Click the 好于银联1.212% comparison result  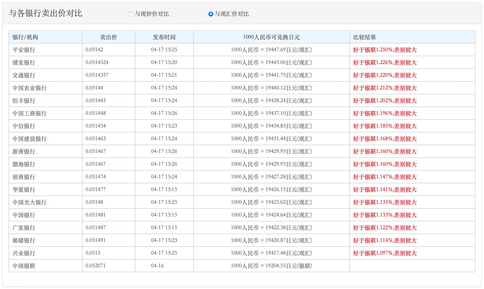[x=385, y=88]
